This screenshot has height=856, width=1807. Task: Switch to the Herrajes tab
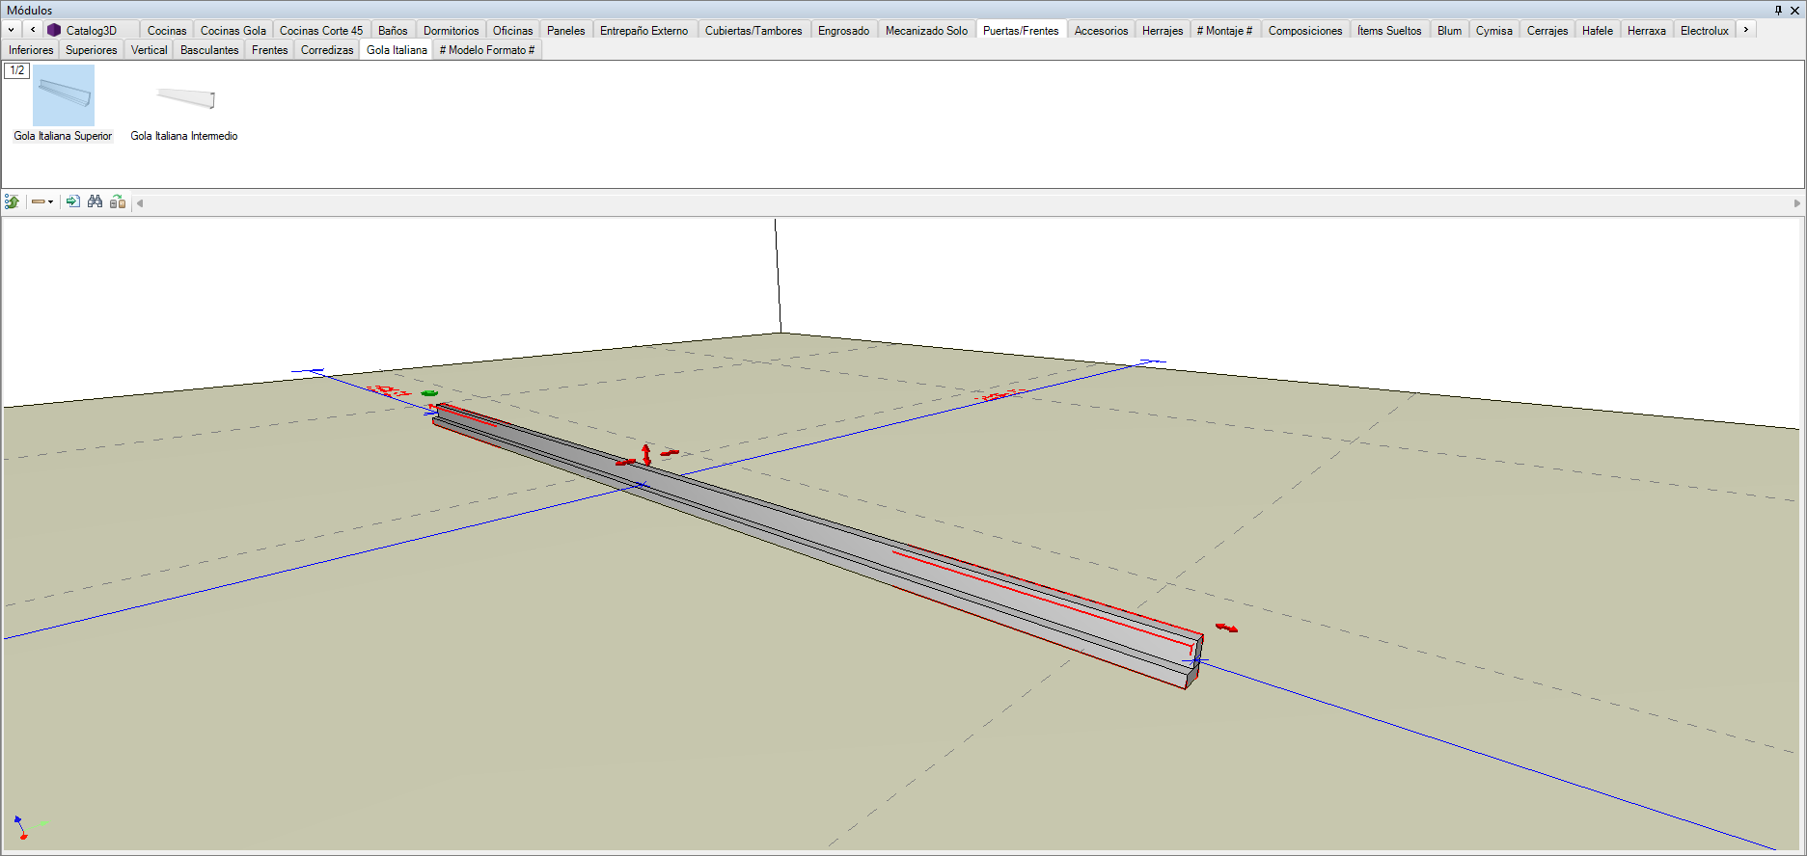[x=1163, y=31]
